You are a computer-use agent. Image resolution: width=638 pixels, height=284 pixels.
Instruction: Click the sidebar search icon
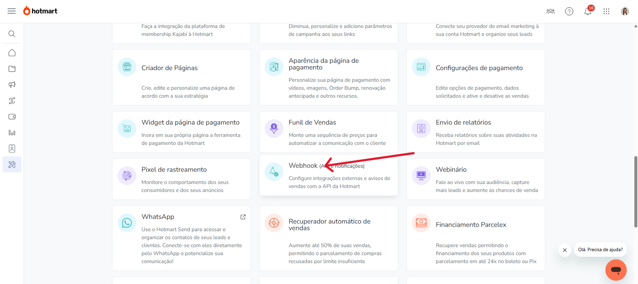(12, 34)
